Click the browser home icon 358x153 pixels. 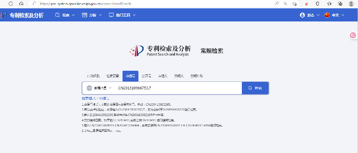coord(21,4)
